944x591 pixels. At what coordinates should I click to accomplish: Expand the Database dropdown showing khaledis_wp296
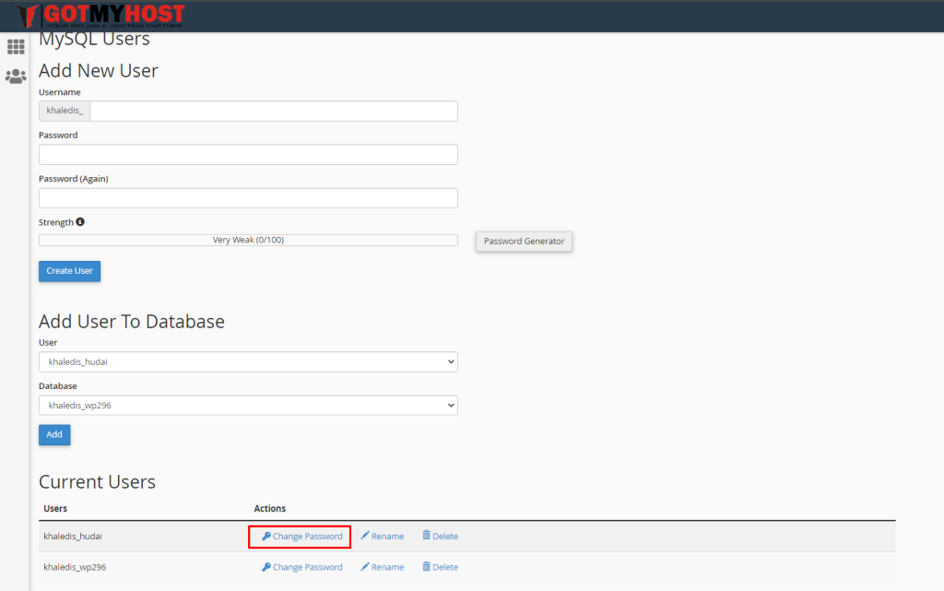tap(248, 406)
